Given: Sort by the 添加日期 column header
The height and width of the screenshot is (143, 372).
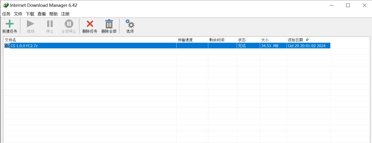Looking at the screenshot, I should point(308,40).
